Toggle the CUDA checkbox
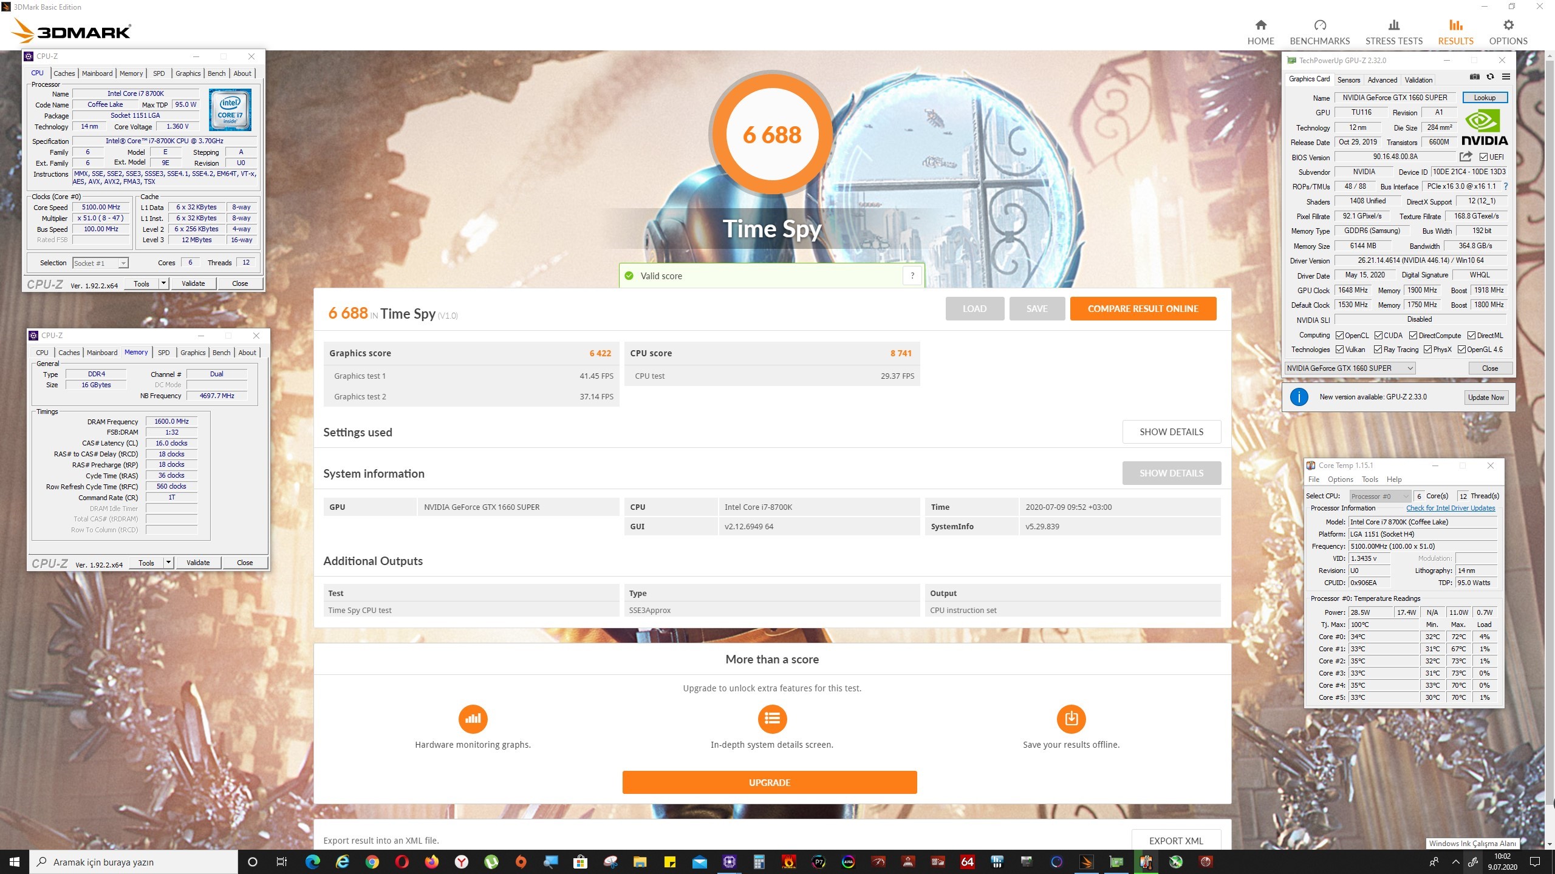This screenshot has height=874, width=1555. (x=1379, y=336)
